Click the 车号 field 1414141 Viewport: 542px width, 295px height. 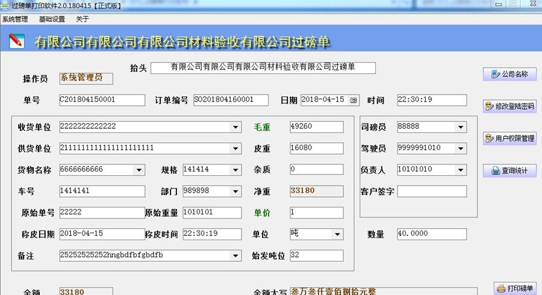click(x=102, y=191)
